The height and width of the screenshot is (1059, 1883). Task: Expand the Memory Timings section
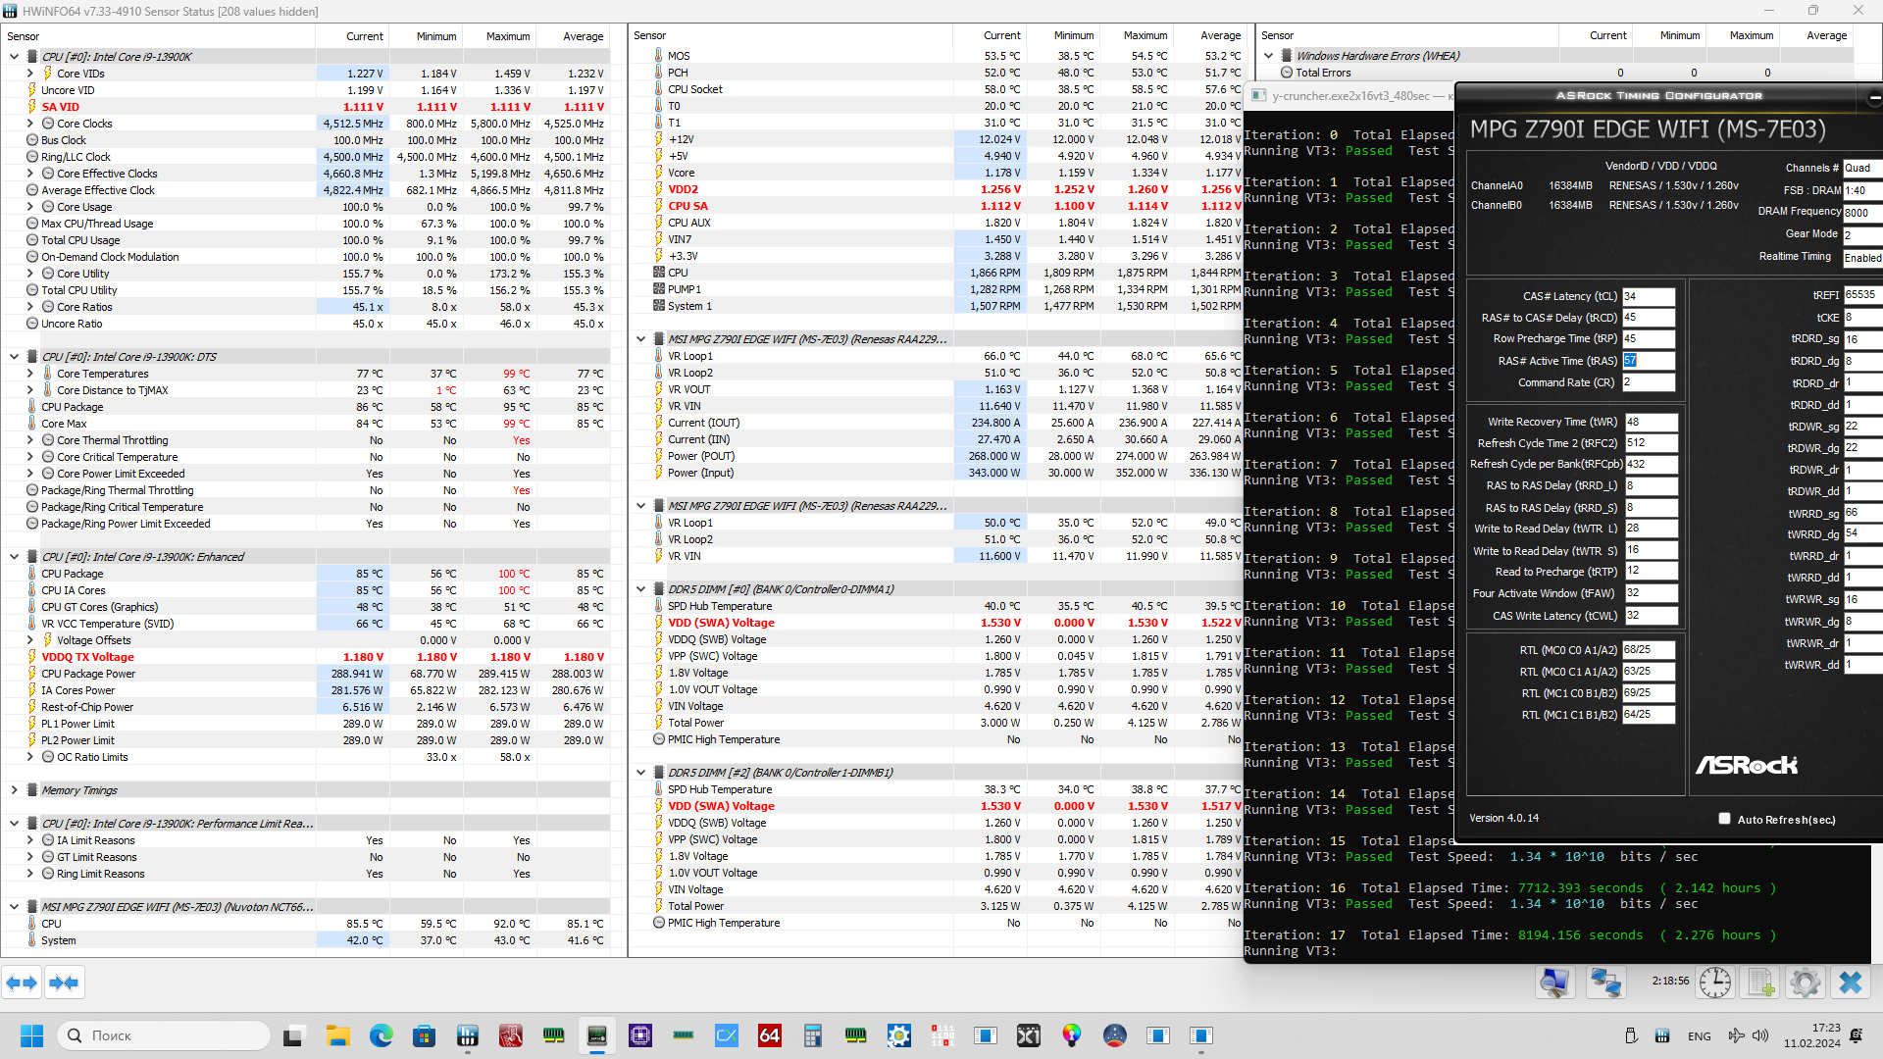[15, 790]
